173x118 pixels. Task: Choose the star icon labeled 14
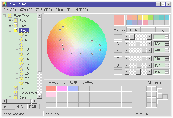click(x=21, y=59)
